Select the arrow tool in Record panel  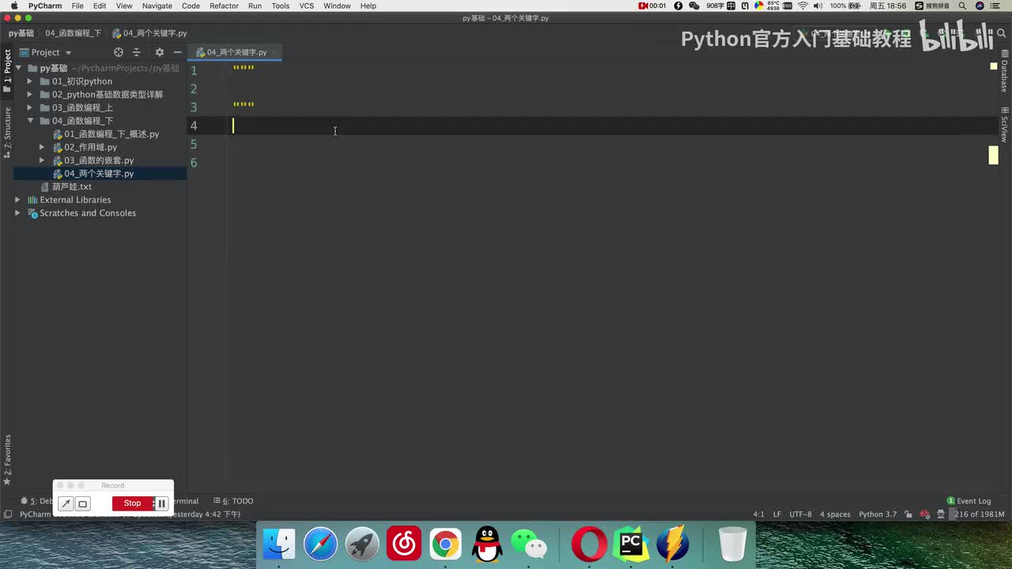(x=66, y=503)
